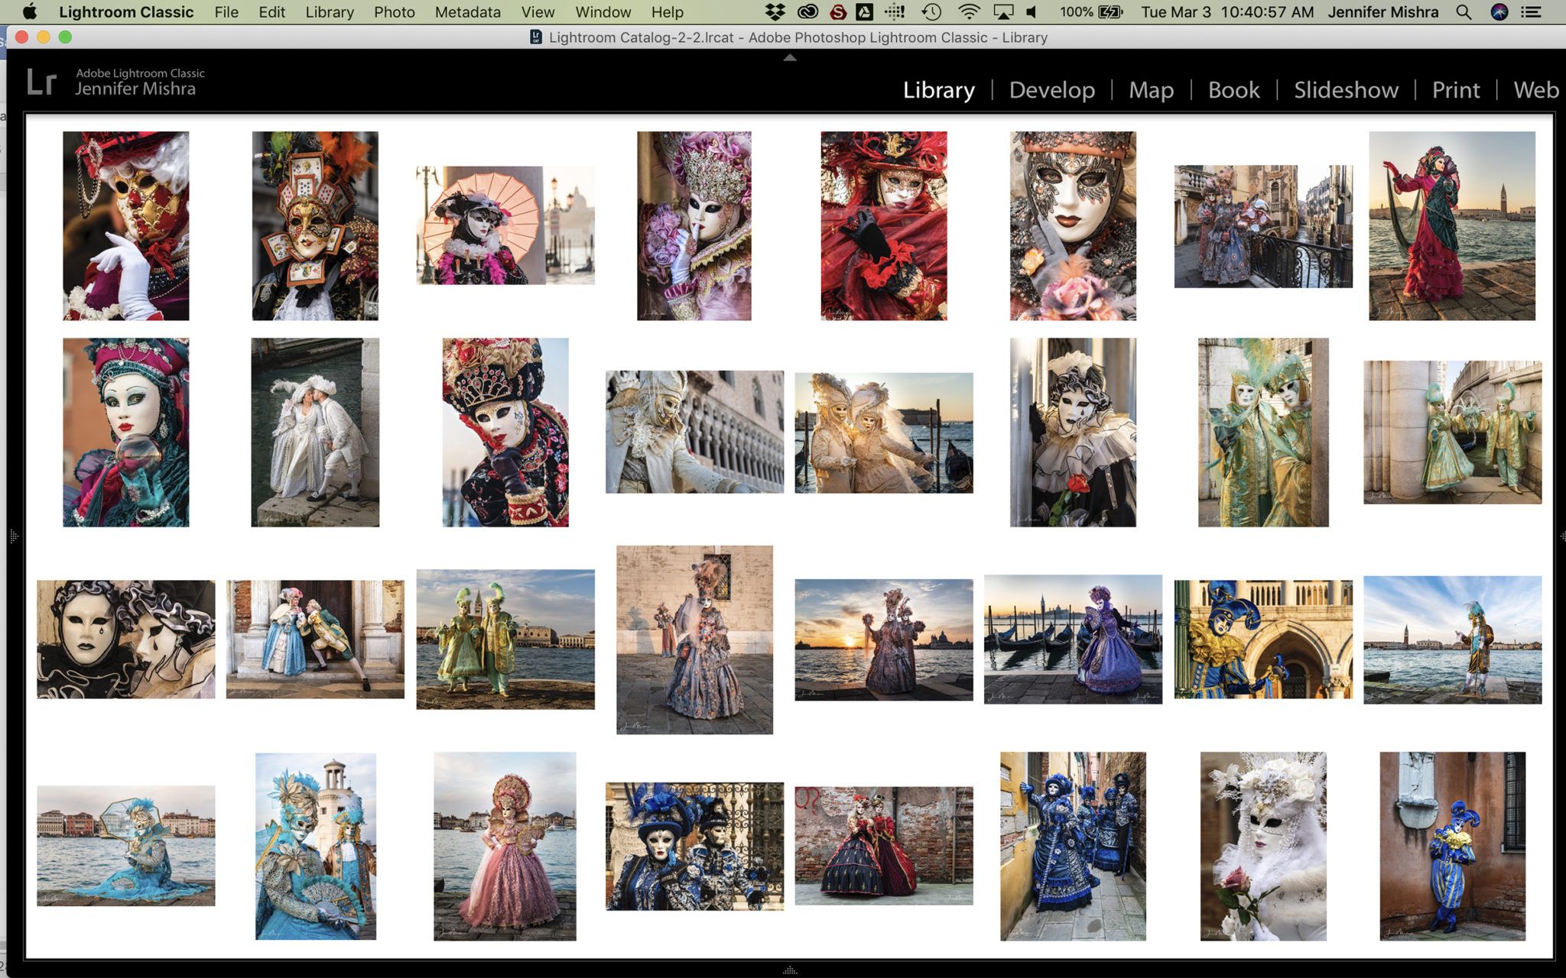Select purple roses finger-to-lips photo
The height and width of the screenshot is (978, 1566).
coord(694,225)
